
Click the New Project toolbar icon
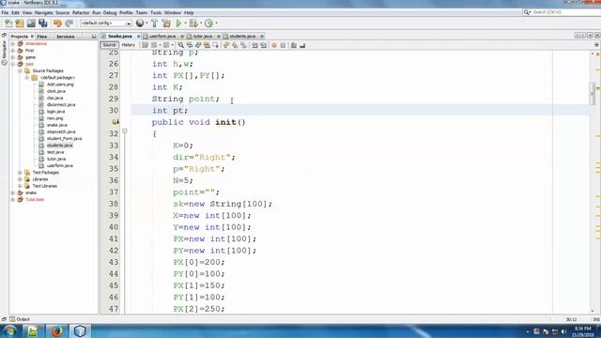tap(20, 23)
